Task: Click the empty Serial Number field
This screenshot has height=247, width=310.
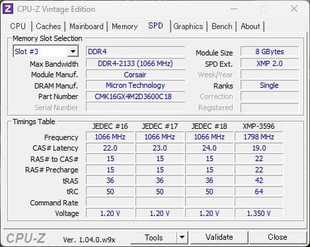Action: (136, 107)
